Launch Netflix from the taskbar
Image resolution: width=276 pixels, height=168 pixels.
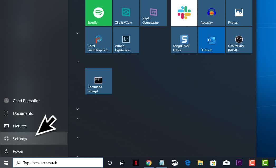pos(136,163)
